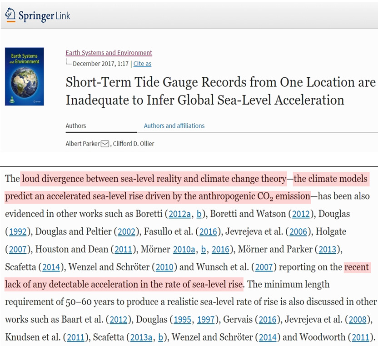Open the Fasullo et al. 2016 citation
Viewport: 378px width, 346px height.
click(208, 231)
